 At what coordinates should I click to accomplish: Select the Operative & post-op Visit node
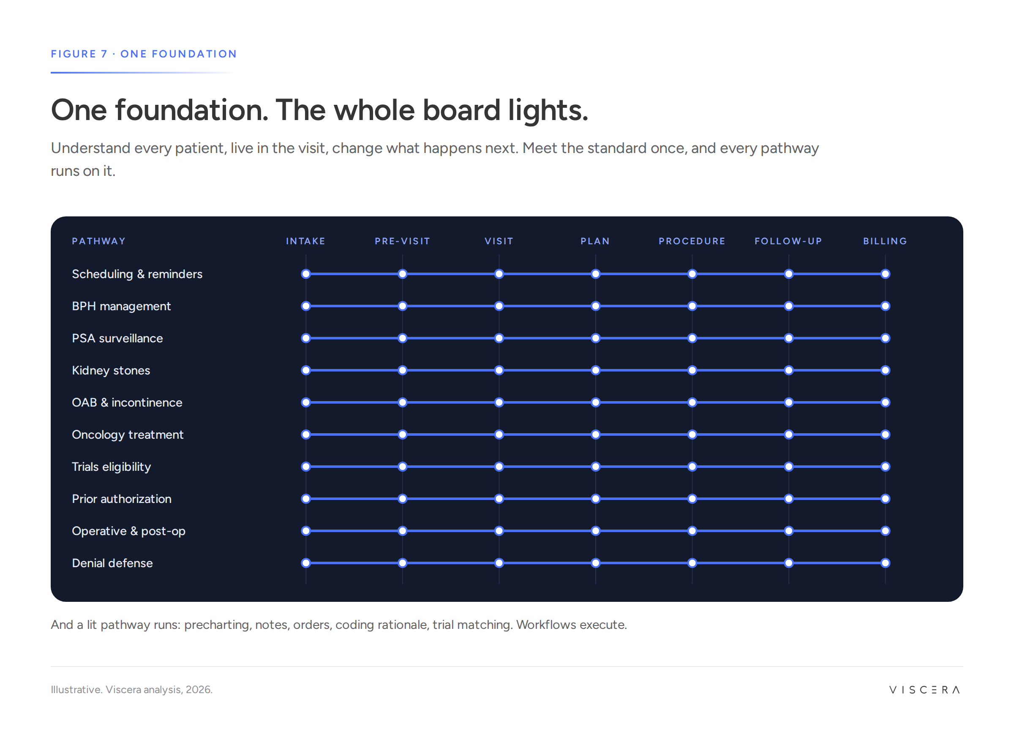click(499, 531)
